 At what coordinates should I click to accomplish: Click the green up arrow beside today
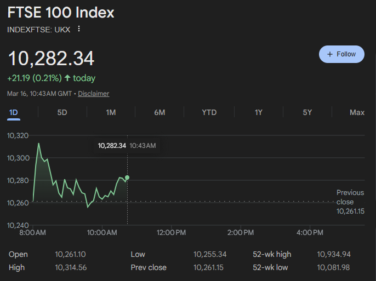pos(67,78)
